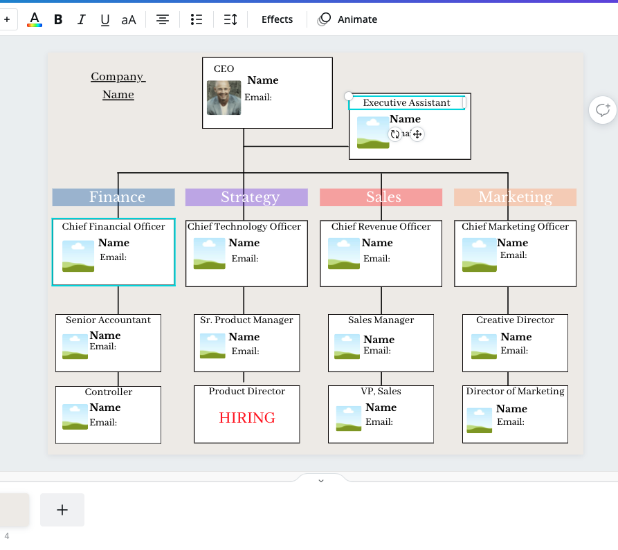Open the Effects panel
The width and height of the screenshot is (618, 550).
pyautogui.click(x=277, y=19)
